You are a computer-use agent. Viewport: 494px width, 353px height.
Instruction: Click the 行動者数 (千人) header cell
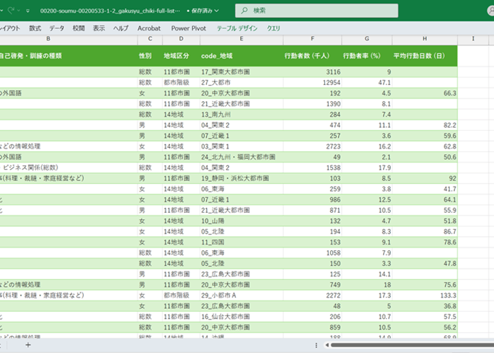(x=312, y=56)
